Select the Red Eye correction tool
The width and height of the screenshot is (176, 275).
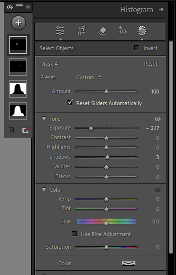point(123,31)
